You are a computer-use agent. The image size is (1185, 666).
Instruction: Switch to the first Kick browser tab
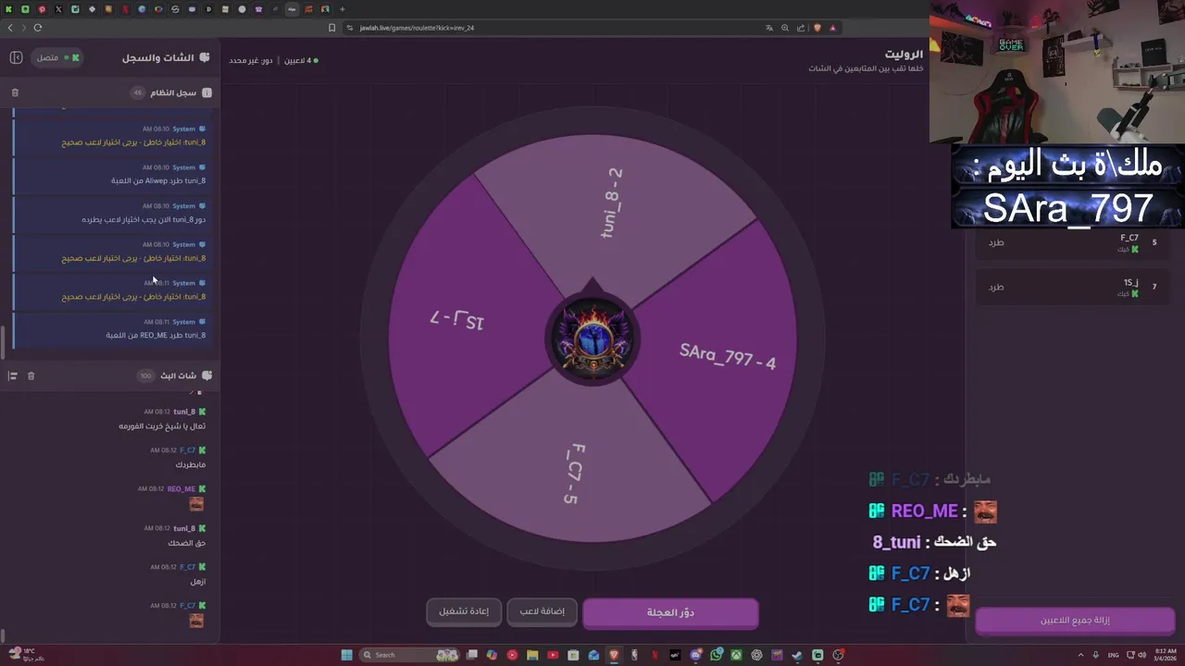pyautogui.click(x=8, y=9)
